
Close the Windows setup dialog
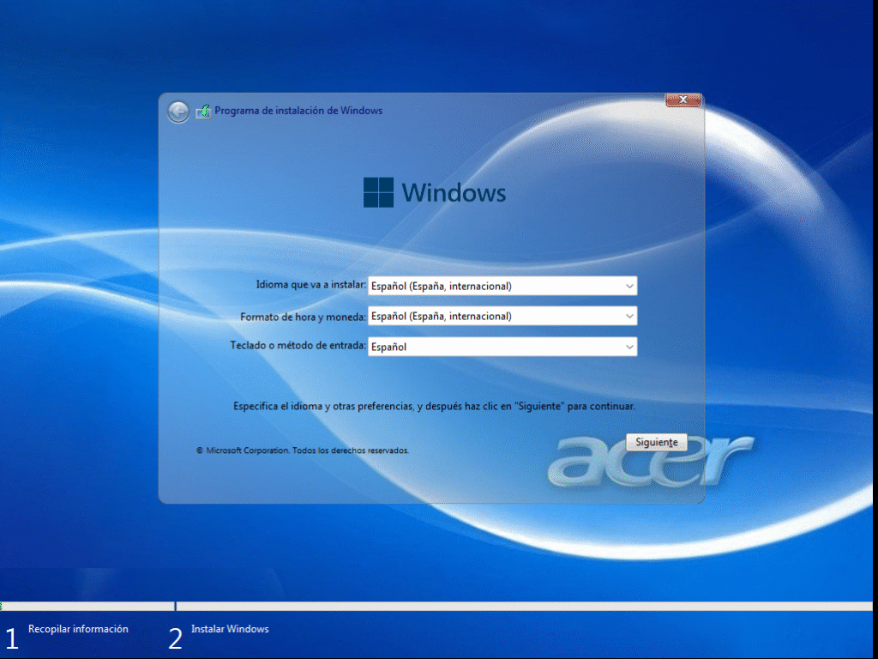pos(683,100)
